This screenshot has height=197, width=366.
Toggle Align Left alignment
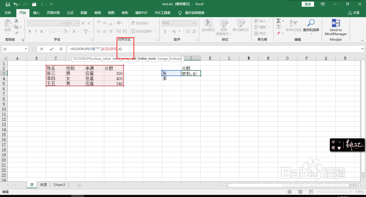click(99, 31)
